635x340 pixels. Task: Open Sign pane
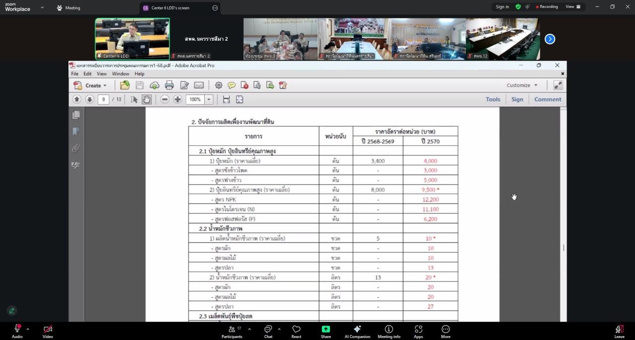point(517,99)
